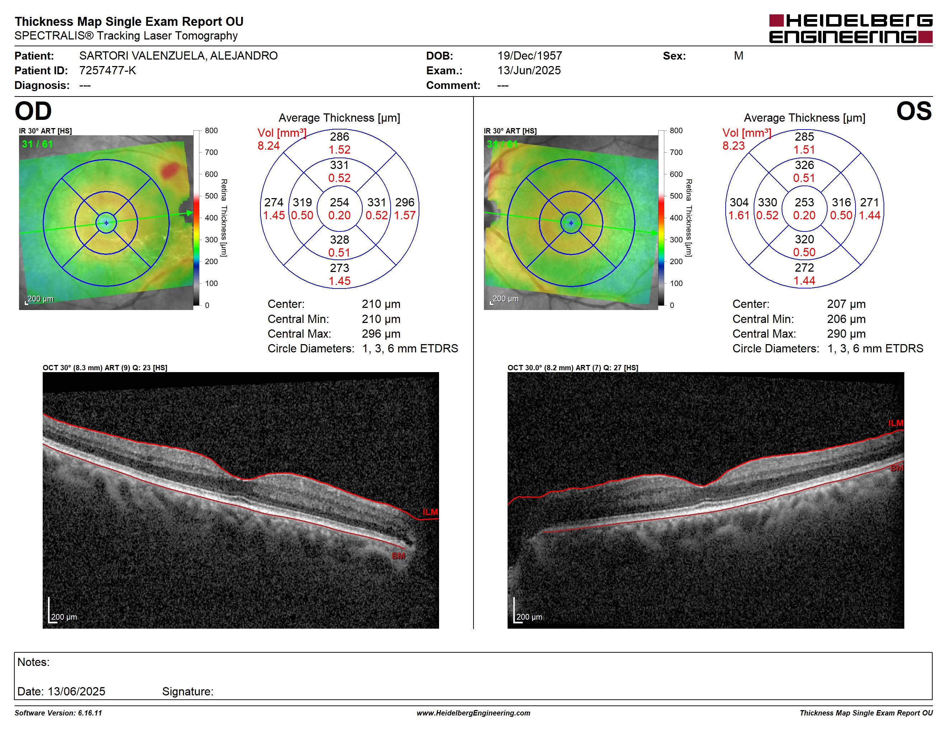Click the green scan-direction arrowhead on OD map

pyautogui.click(x=189, y=213)
